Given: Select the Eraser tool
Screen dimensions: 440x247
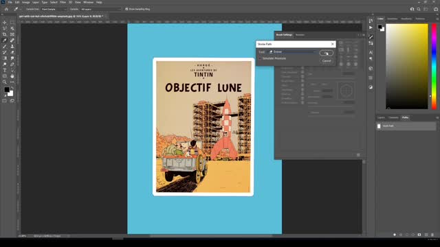Looking at the screenshot, I should 12,52.
